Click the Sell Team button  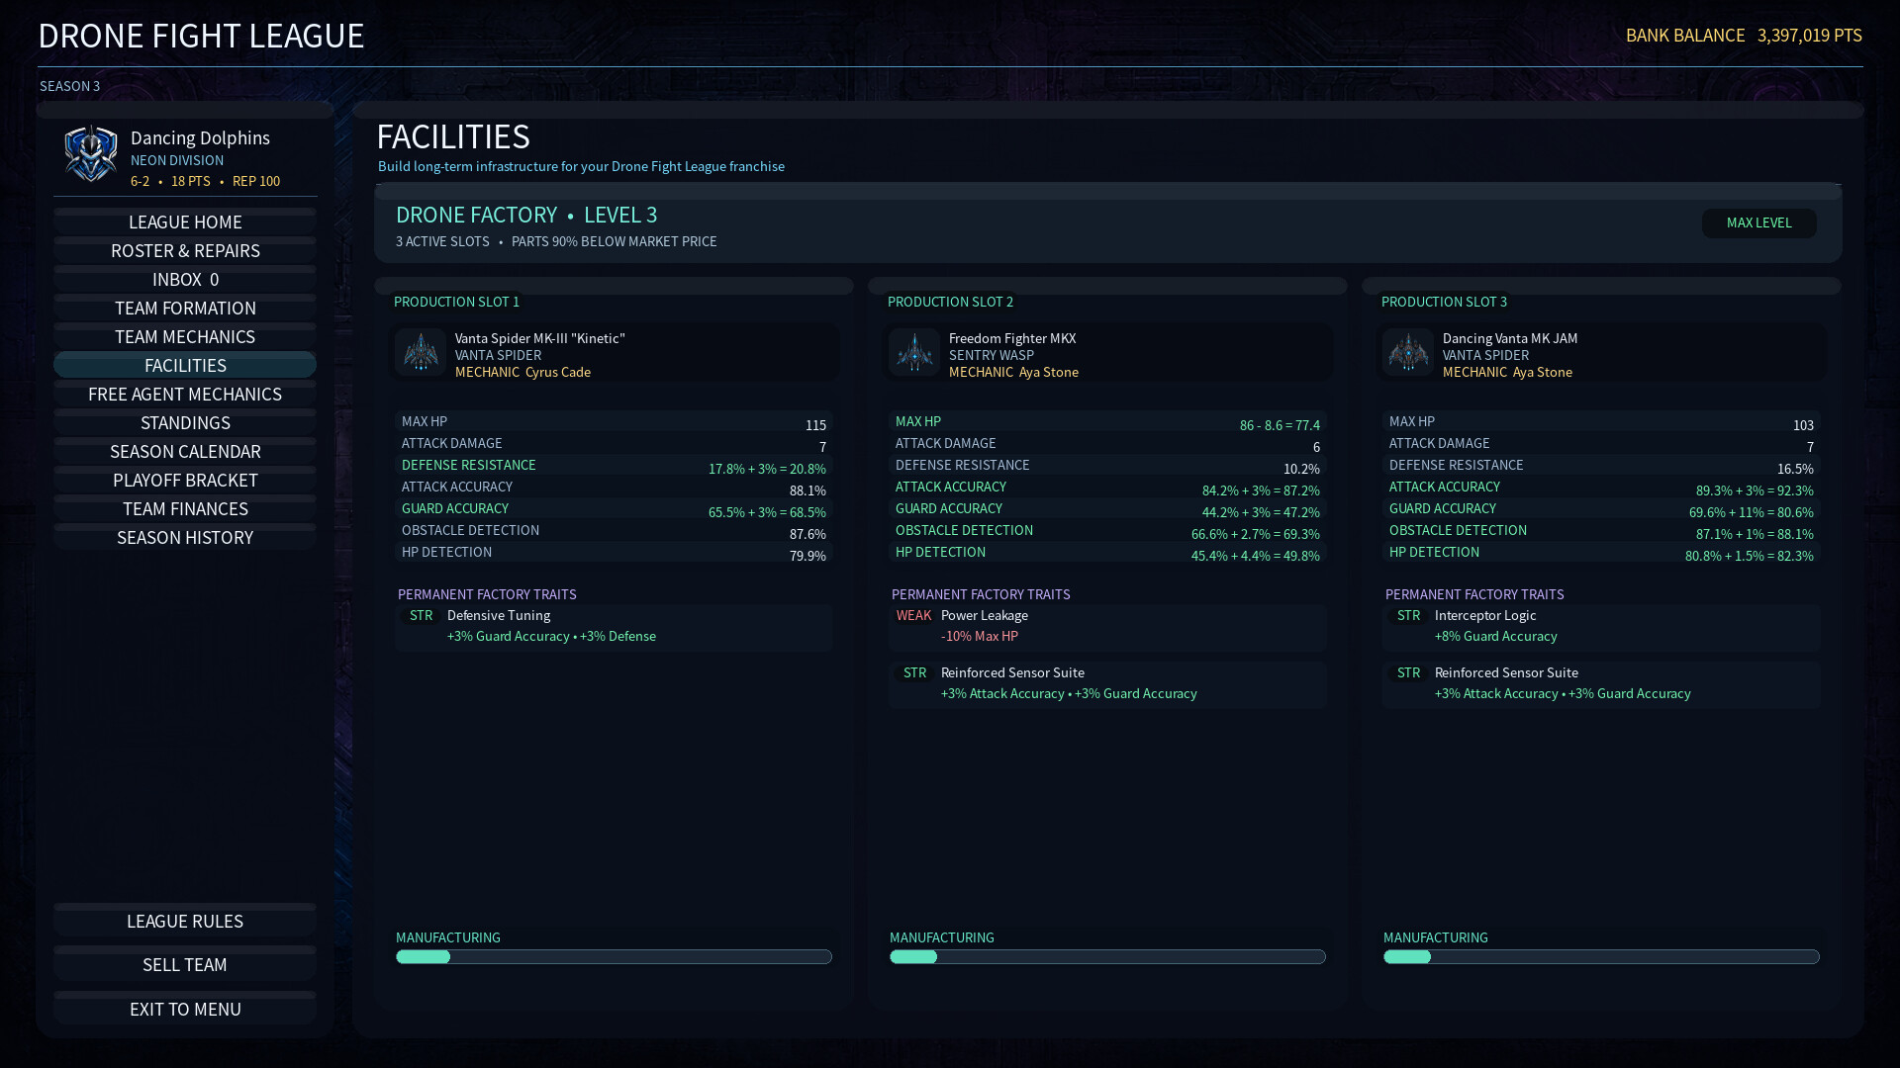[185, 963]
